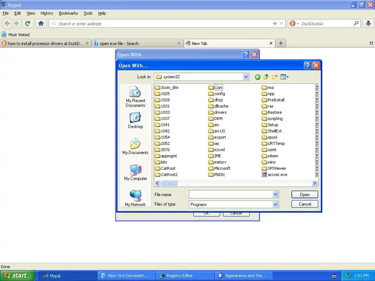The width and height of the screenshot is (375, 281).
Task: Select the inetsrv folder
Action: coord(218,162)
